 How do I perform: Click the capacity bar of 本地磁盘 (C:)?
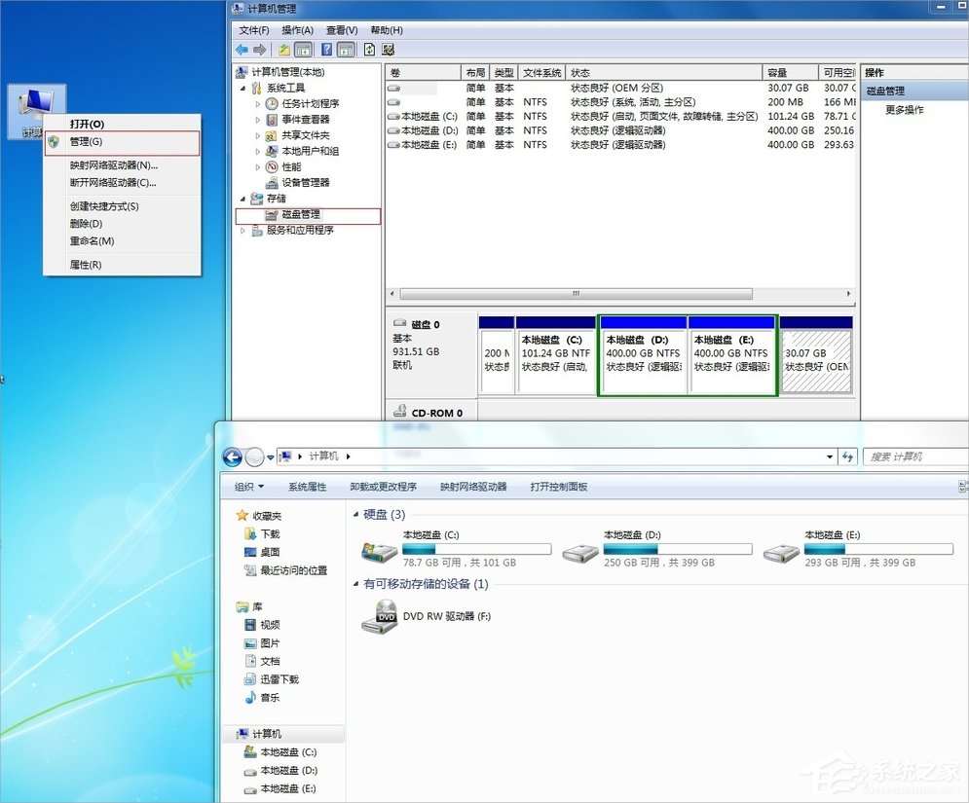475,548
